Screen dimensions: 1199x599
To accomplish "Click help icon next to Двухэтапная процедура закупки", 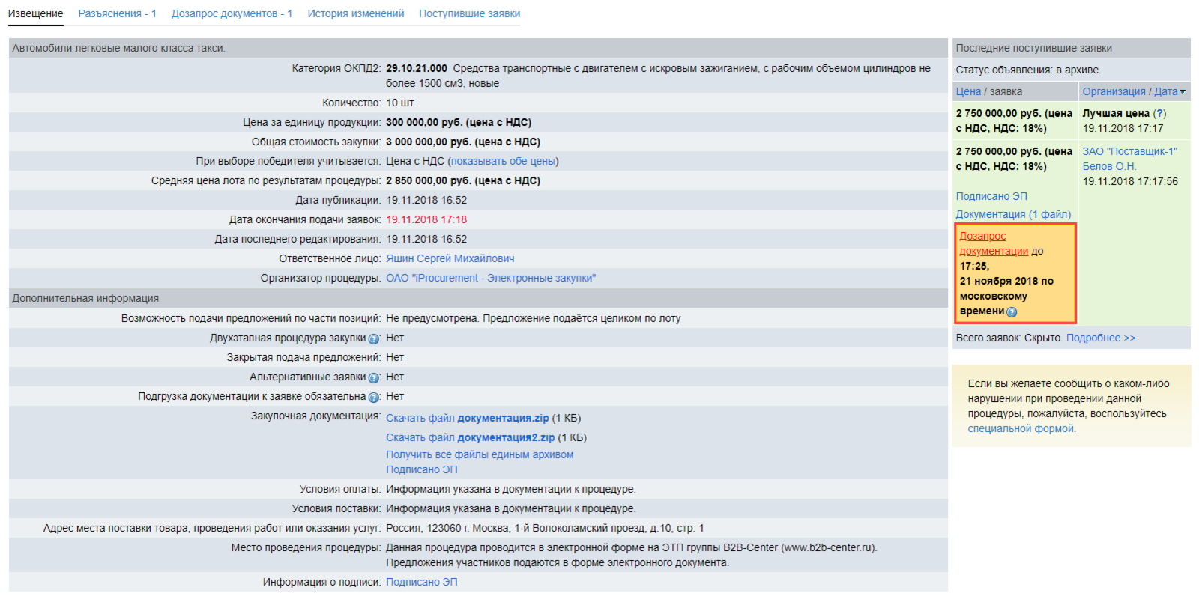I will (374, 338).
